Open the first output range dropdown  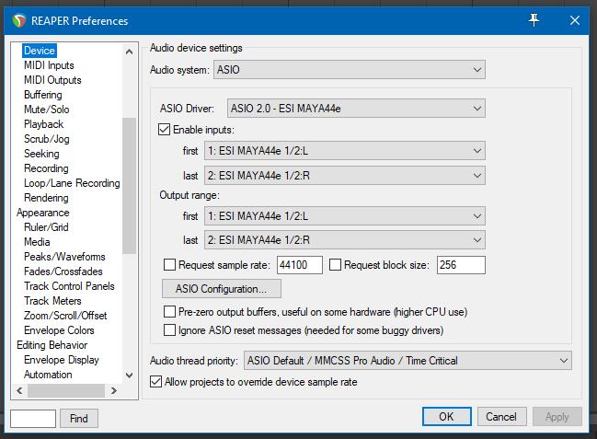coord(345,216)
